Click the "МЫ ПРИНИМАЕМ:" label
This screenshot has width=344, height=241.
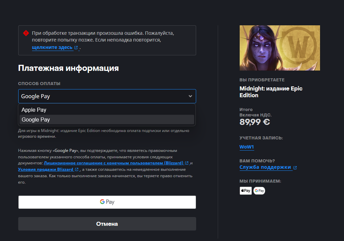(260, 181)
